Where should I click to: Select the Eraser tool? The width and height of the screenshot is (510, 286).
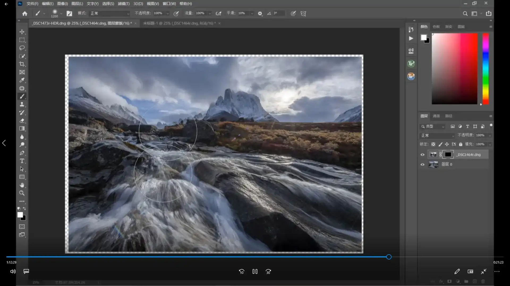pyautogui.click(x=22, y=120)
